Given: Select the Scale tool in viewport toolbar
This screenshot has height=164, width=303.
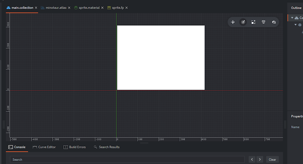Looking at the screenshot, I should click(253, 22).
